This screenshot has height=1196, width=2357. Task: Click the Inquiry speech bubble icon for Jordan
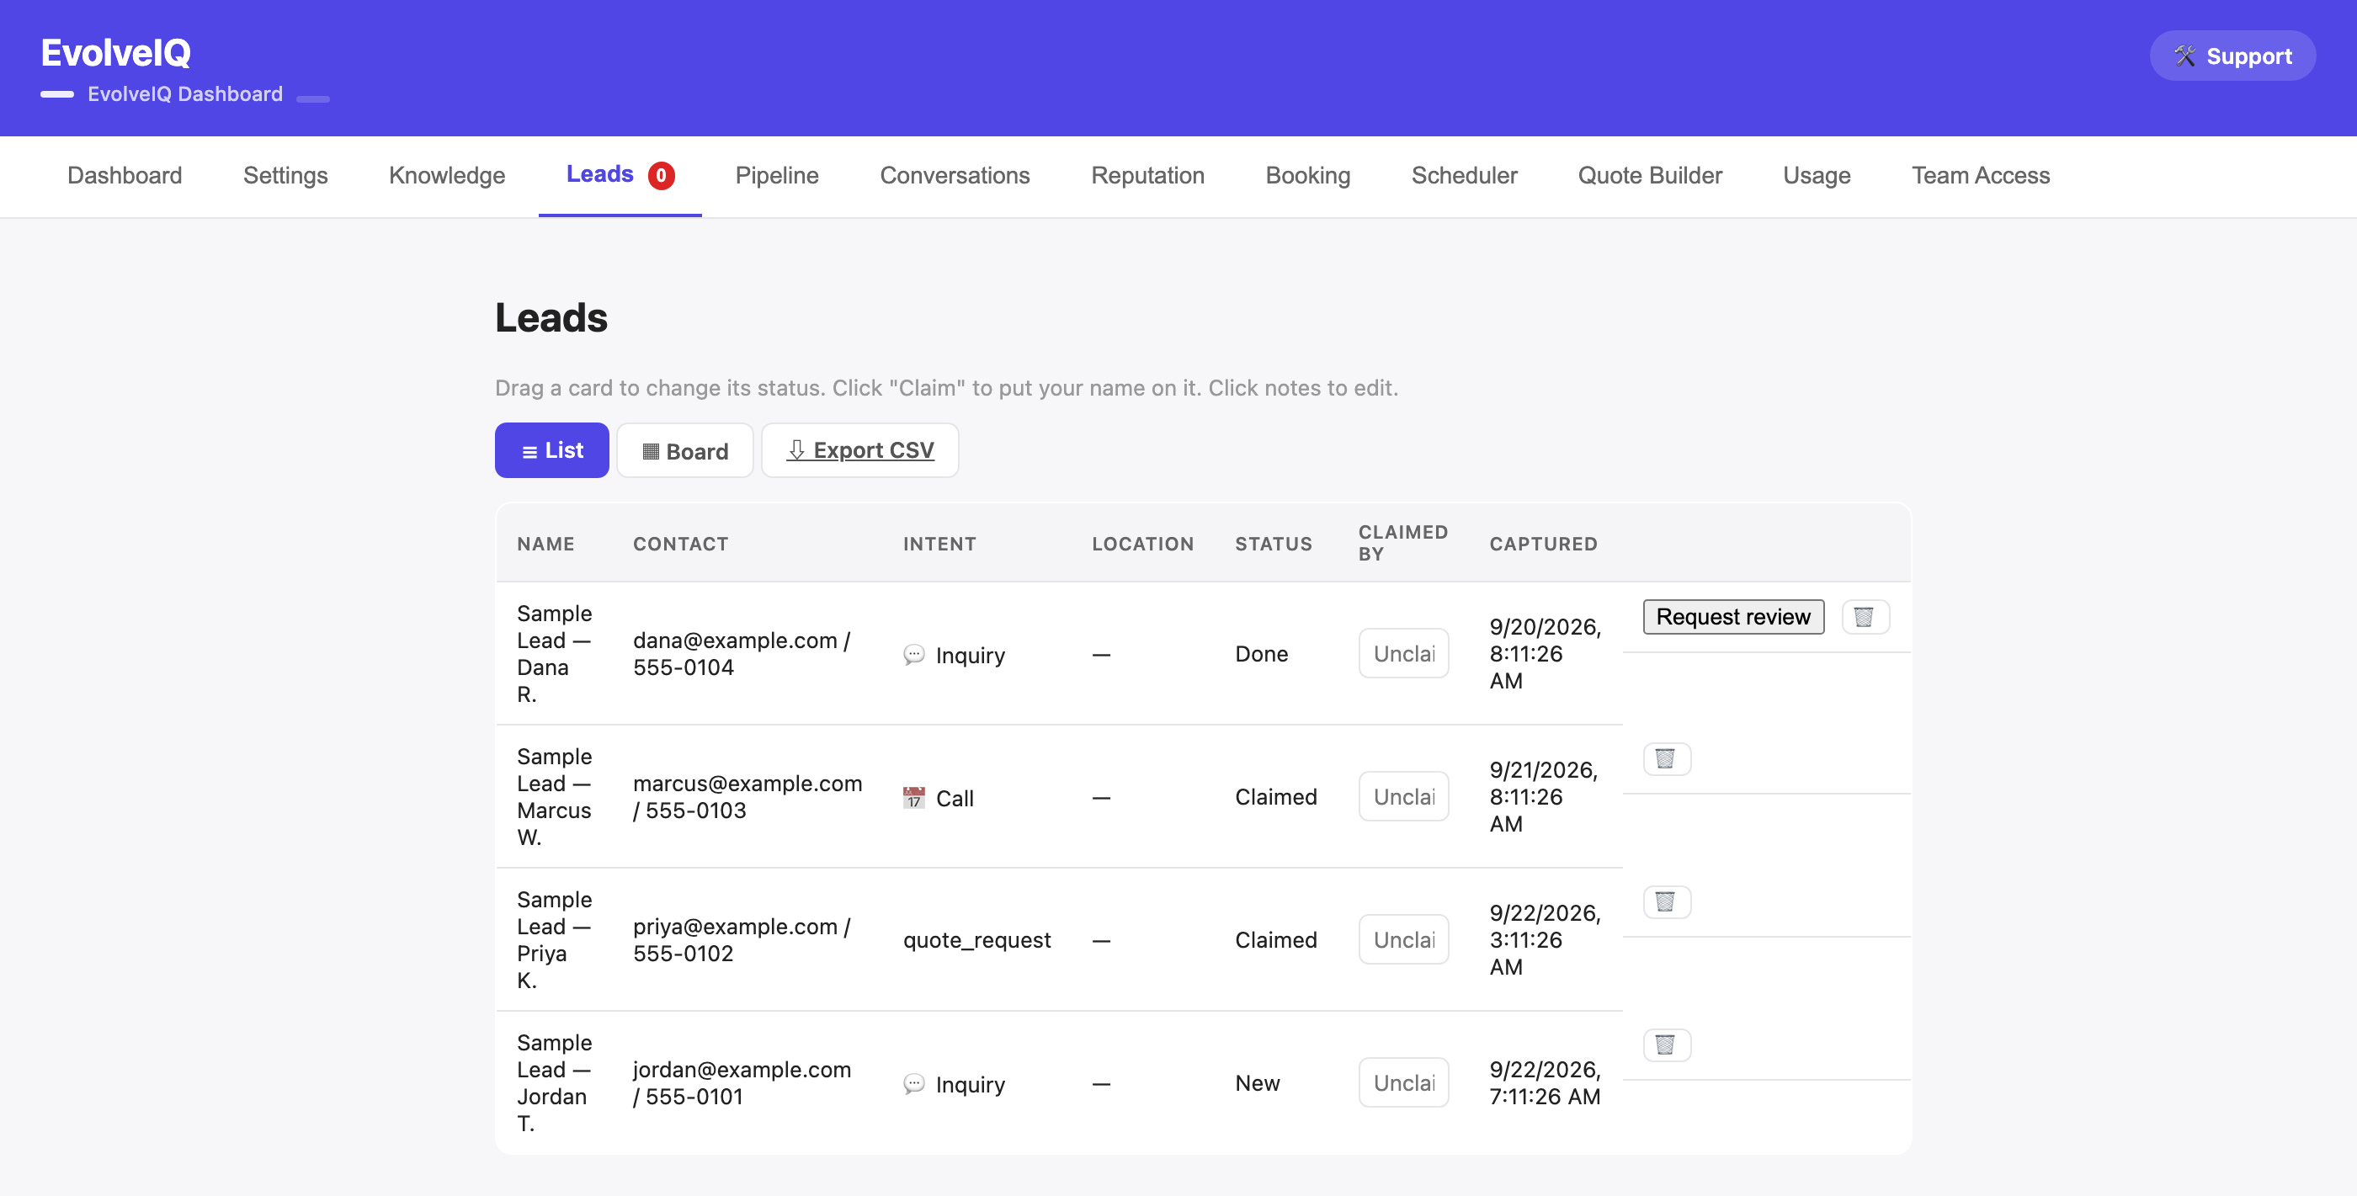click(x=913, y=1083)
